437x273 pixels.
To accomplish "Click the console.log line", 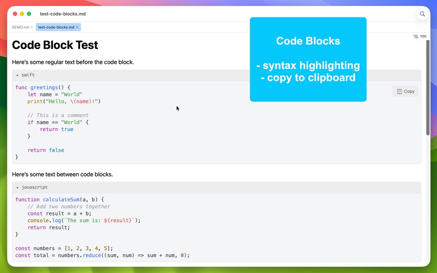I will point(84,221).
